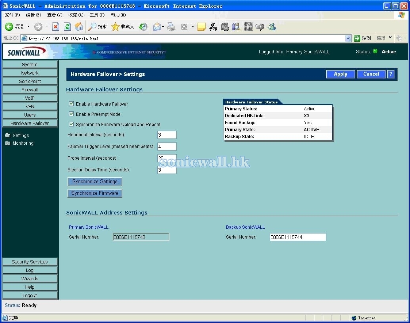Refresh the page with green arrows icon
This screenshot has width=410, height=323.
(67, 26)
